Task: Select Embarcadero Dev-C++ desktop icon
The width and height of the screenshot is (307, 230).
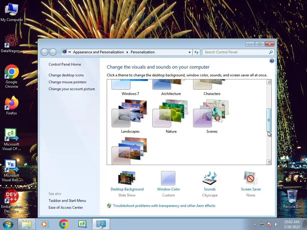Action: coord(12,202)
